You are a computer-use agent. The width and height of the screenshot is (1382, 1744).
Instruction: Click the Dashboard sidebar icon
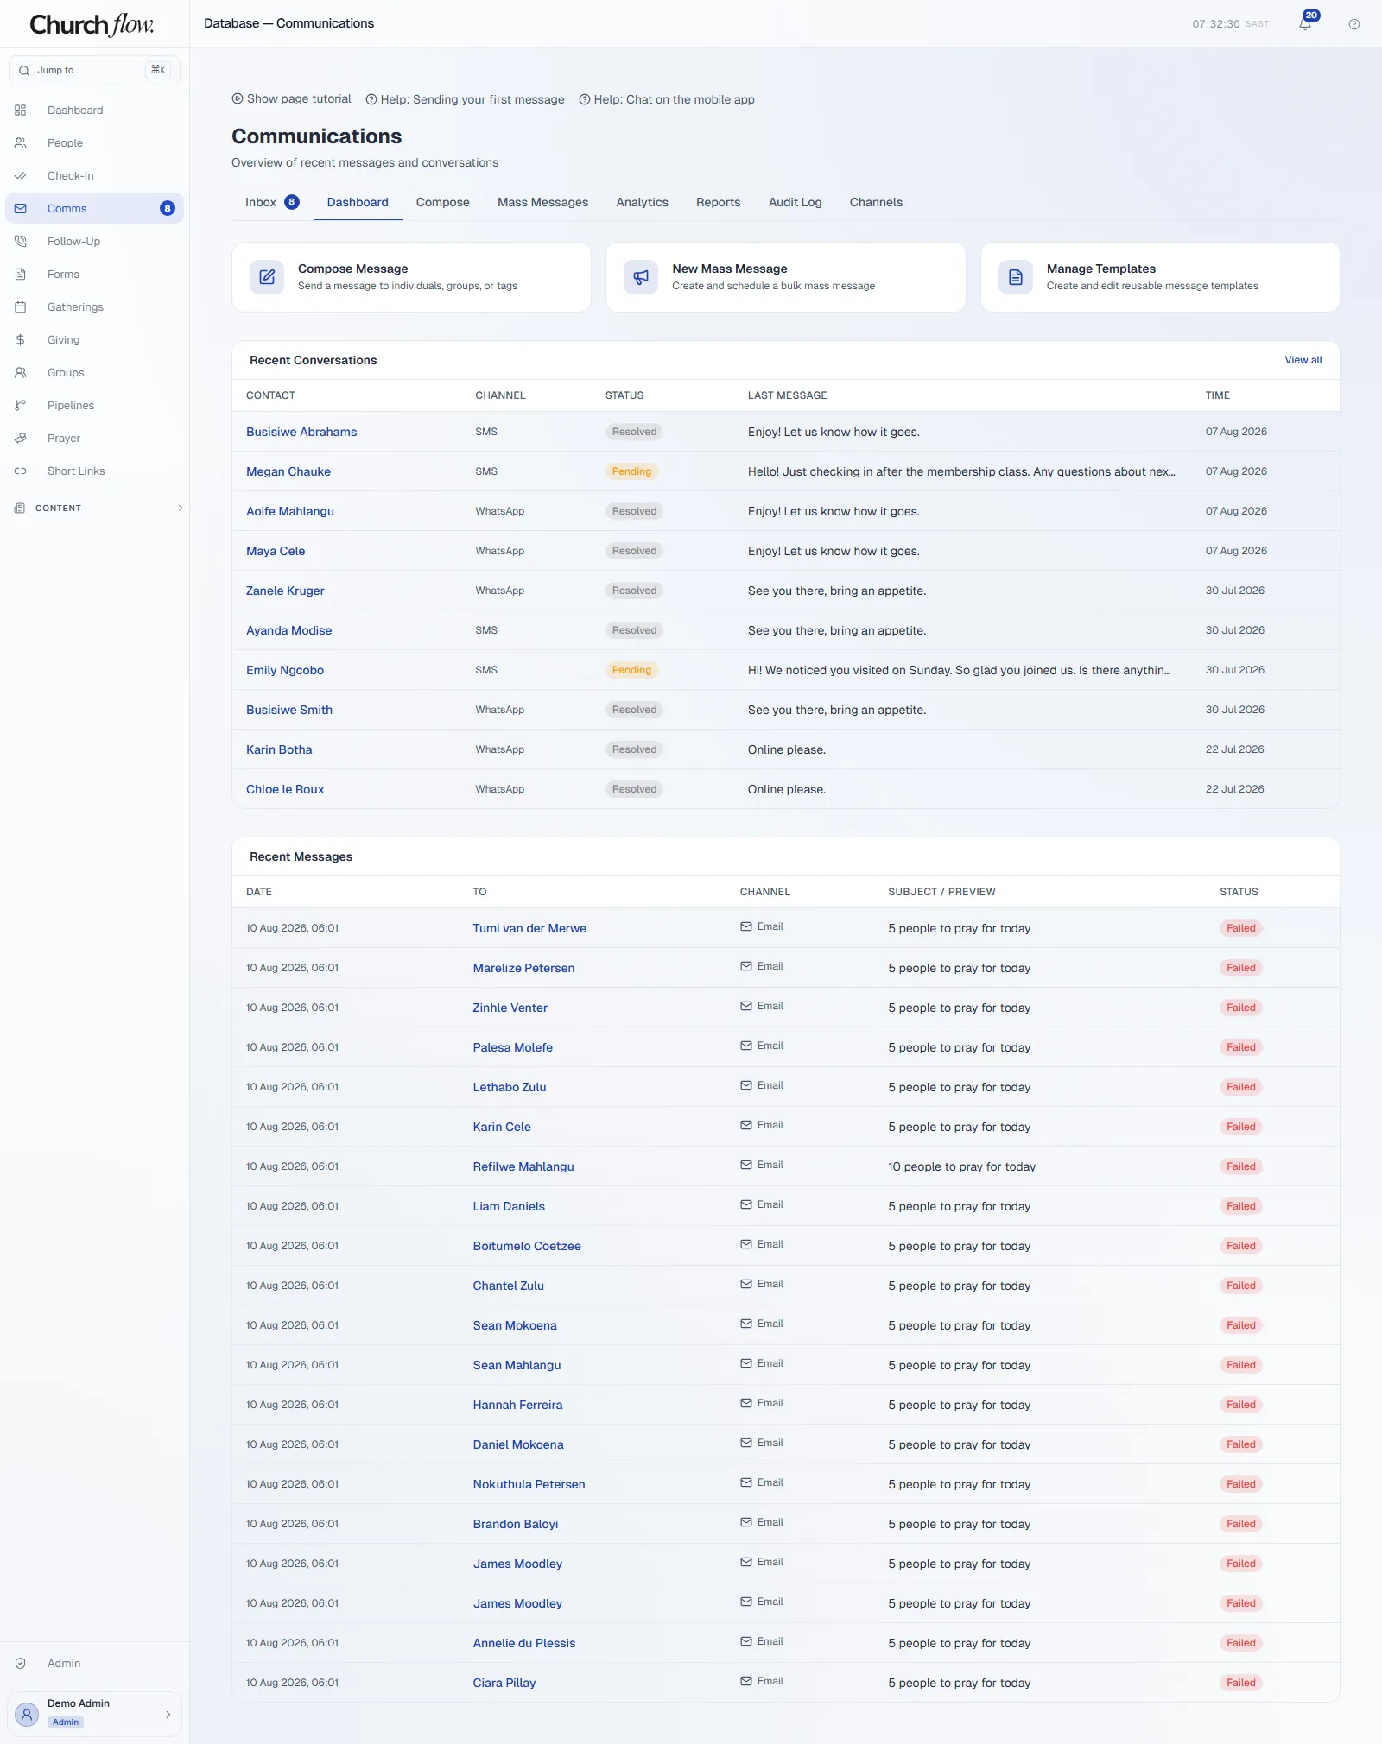pos(21,111)
